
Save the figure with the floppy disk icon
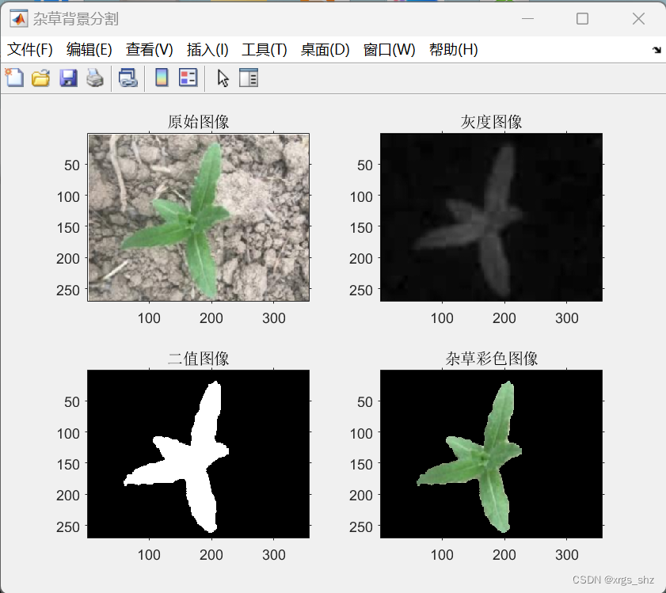68,78
